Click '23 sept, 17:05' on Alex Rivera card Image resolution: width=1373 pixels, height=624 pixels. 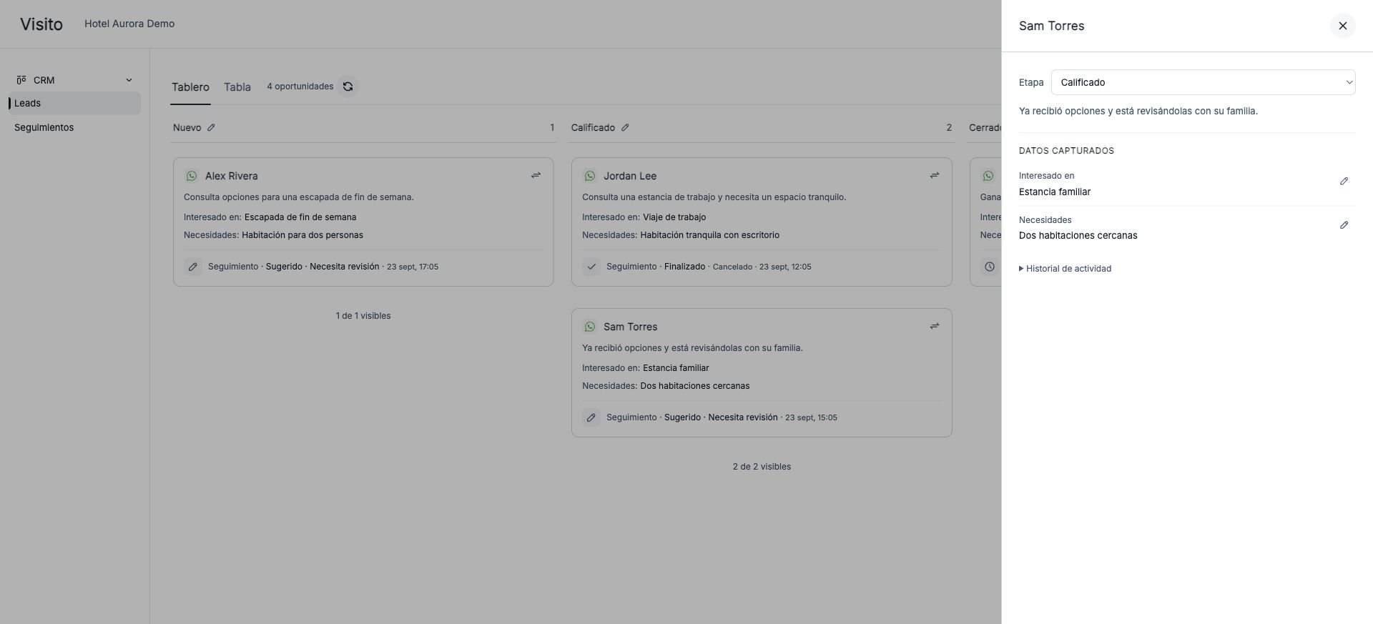click(413, 267)
